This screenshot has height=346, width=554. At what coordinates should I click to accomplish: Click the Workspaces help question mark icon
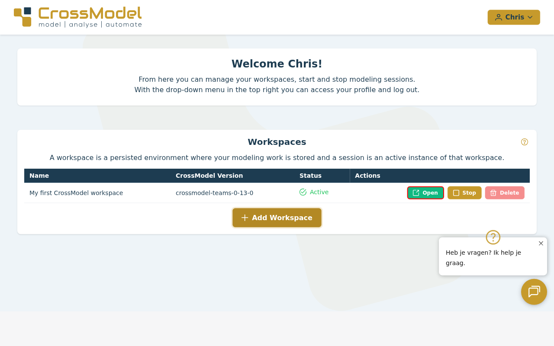[524, 142]
